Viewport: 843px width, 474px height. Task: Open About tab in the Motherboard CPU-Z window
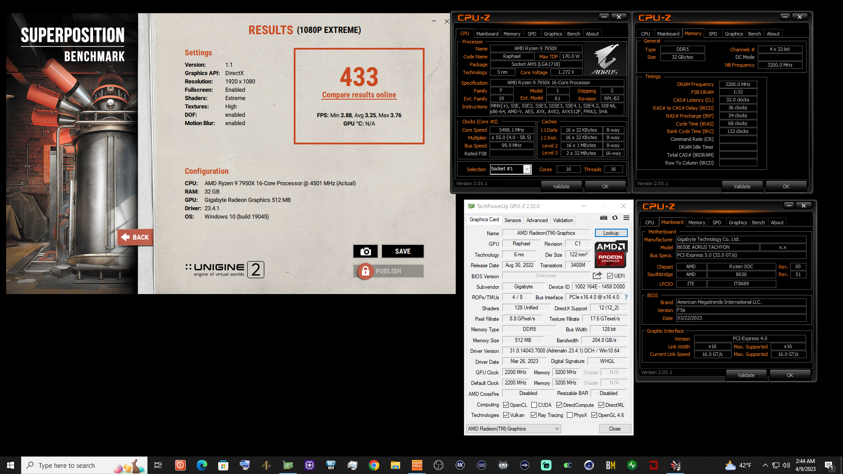point(777,223)
